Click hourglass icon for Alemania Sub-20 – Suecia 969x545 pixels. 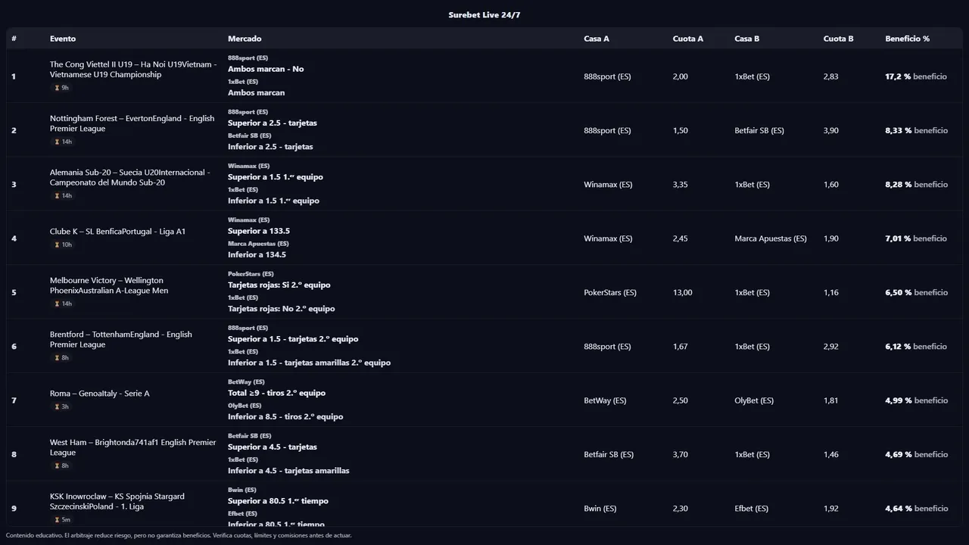pyautogui.click(x=57, y=196)
